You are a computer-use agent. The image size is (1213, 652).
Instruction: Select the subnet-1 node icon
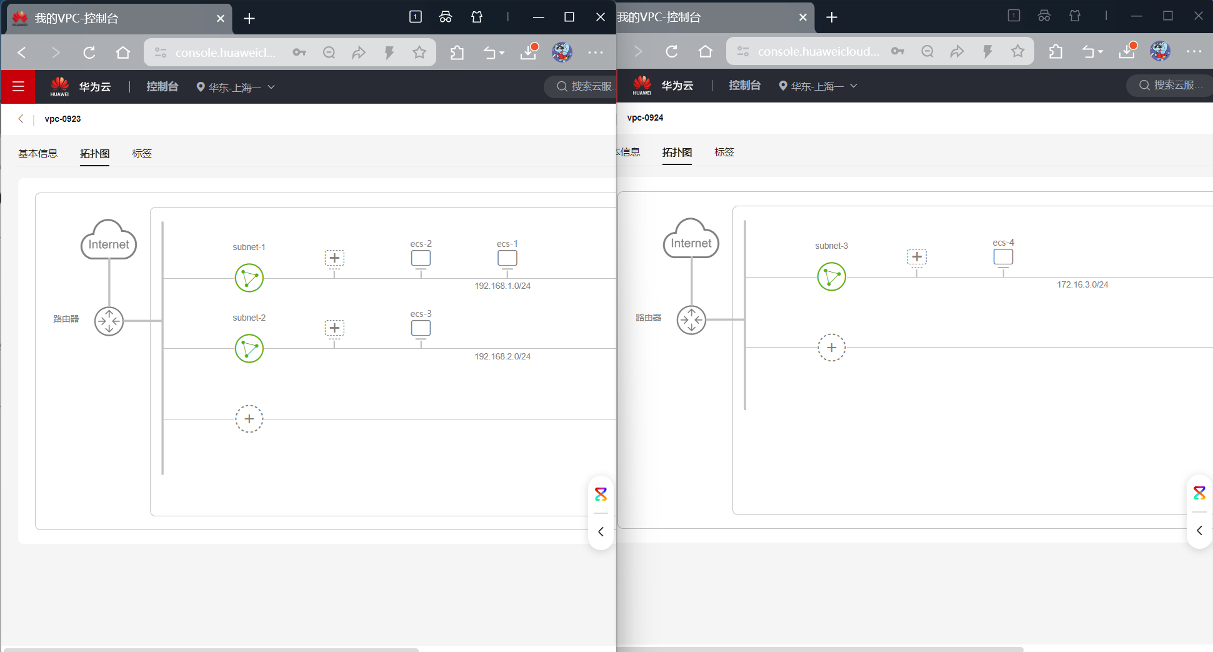tap(249, 278)
